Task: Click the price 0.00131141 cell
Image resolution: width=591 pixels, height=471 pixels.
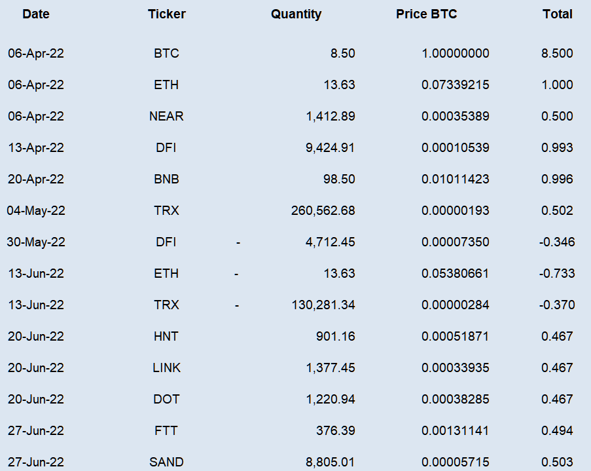Action: [455, 430]
